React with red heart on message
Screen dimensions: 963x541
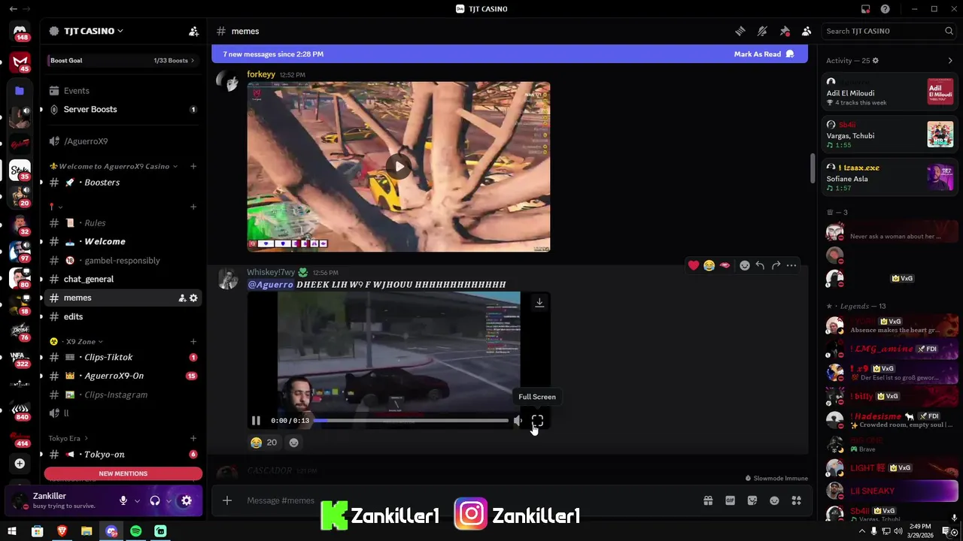pos(694,265)
